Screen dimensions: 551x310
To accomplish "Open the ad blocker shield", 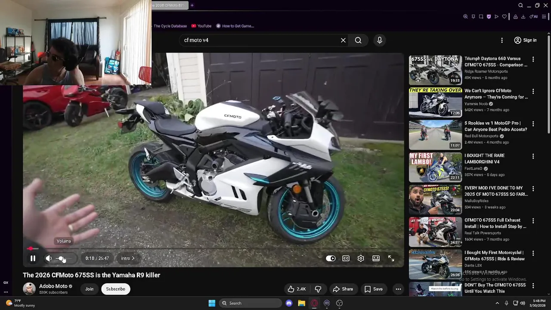I will tap(489, 17).
